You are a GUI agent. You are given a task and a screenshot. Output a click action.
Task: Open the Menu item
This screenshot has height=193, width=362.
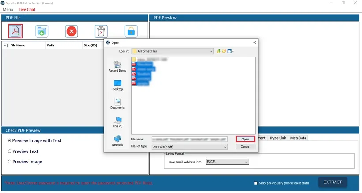tap(8, 9)
